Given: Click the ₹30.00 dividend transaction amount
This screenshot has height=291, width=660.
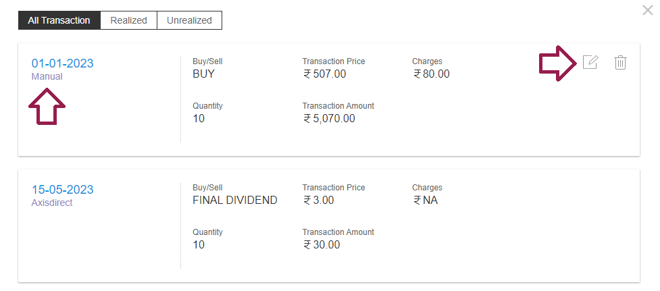Looking at the screenshot, I should tap(322, 244).
